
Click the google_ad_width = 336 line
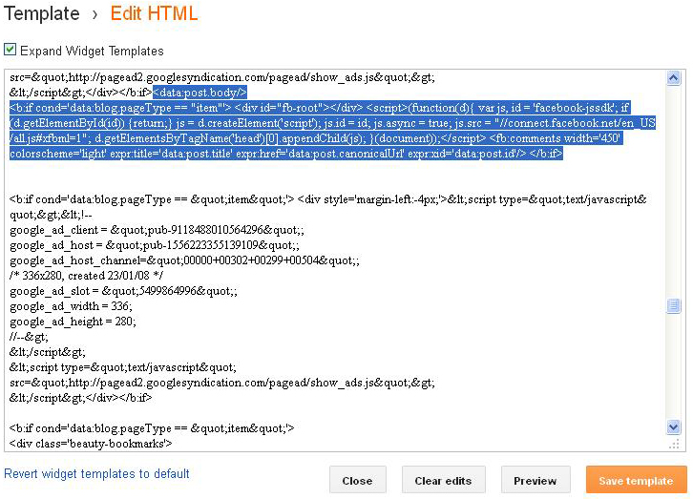[x=71, y=306]
